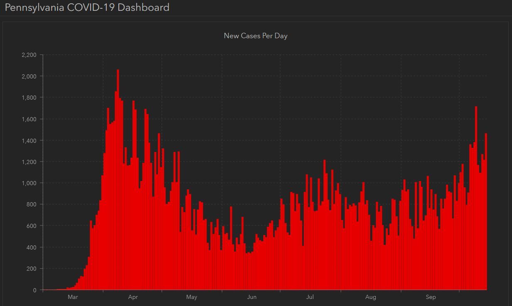Viewport: 512px width, 306px height.
Task: Click the 1,400 y-axis label
Action: 29,140
